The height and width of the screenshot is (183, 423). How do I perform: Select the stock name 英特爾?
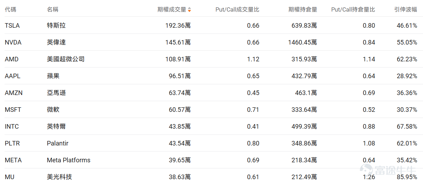56,127
